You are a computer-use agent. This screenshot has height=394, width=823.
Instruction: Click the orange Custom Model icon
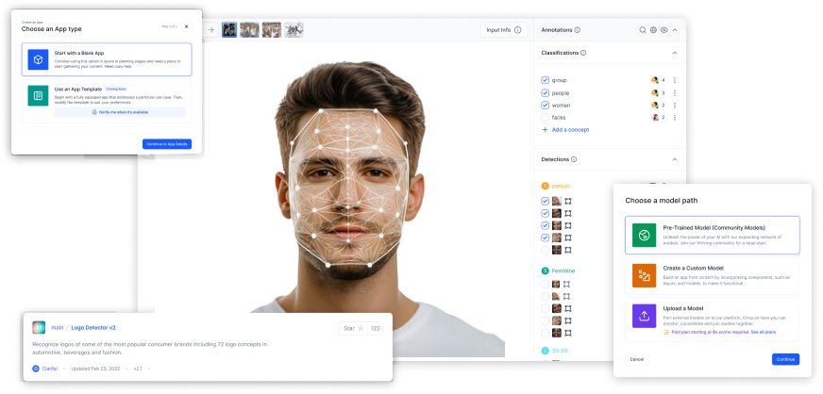coord(645,275)
